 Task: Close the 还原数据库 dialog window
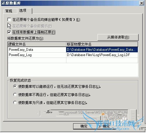coord(142,3)
